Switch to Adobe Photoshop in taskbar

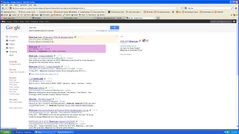[x=64, y=132]
